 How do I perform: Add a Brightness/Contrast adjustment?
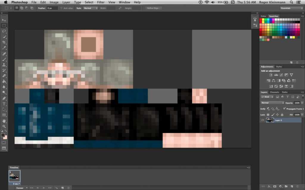(270, 75)
